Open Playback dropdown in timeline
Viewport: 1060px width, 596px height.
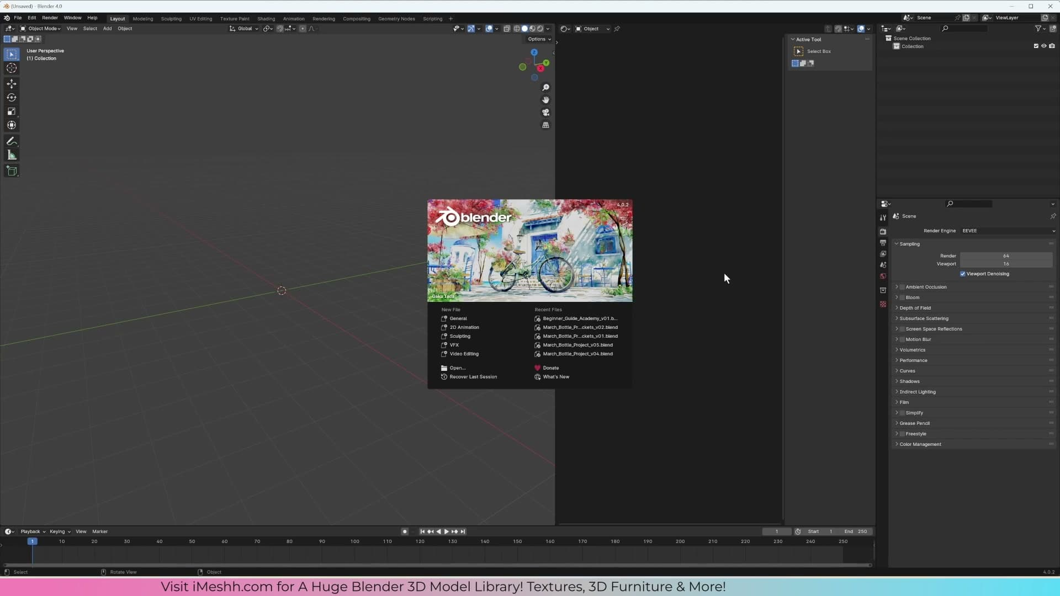33,532
